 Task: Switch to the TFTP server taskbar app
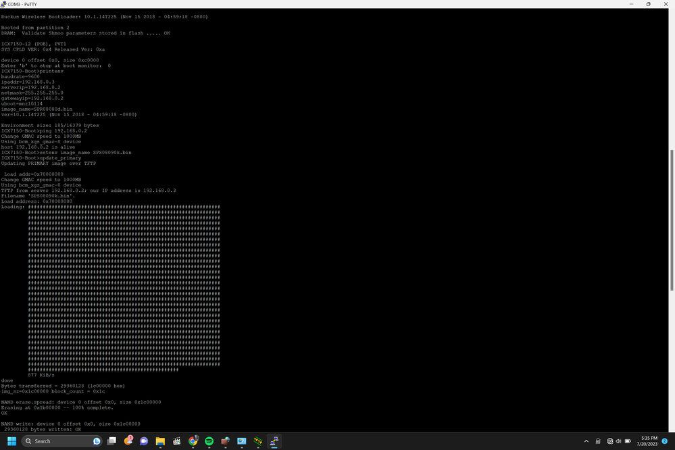257,441
